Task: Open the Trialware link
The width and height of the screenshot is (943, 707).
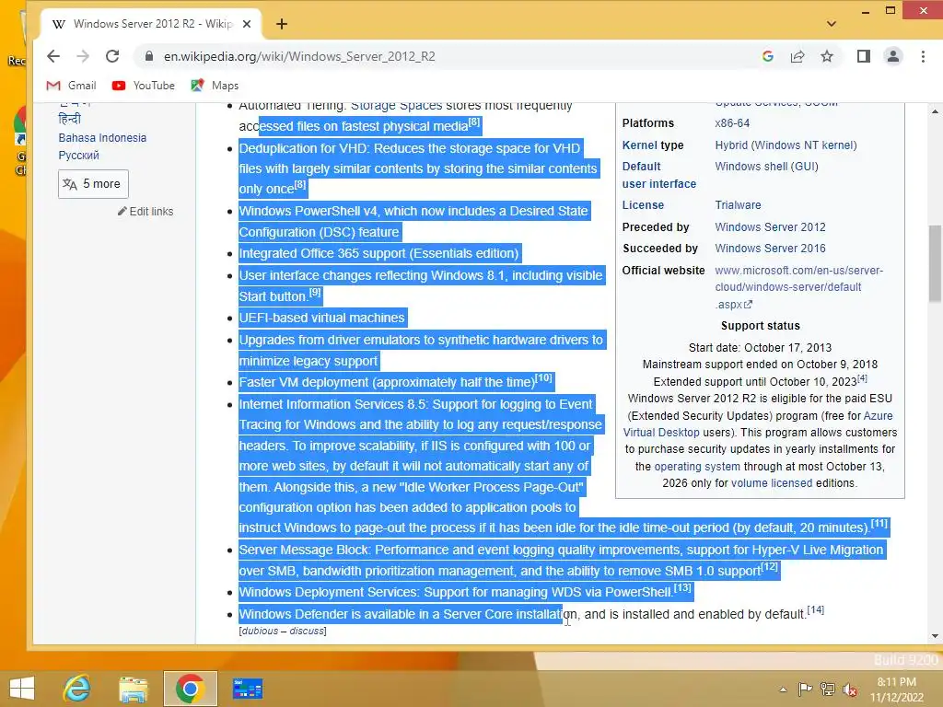Action: [x=738, y=205]
